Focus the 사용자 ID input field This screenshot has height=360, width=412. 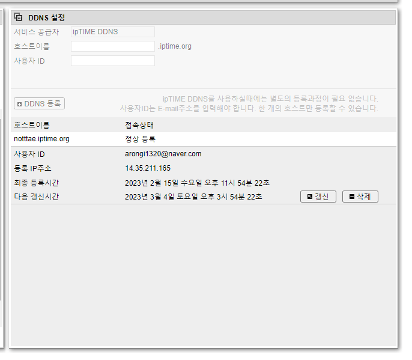[x=113, y=61]
